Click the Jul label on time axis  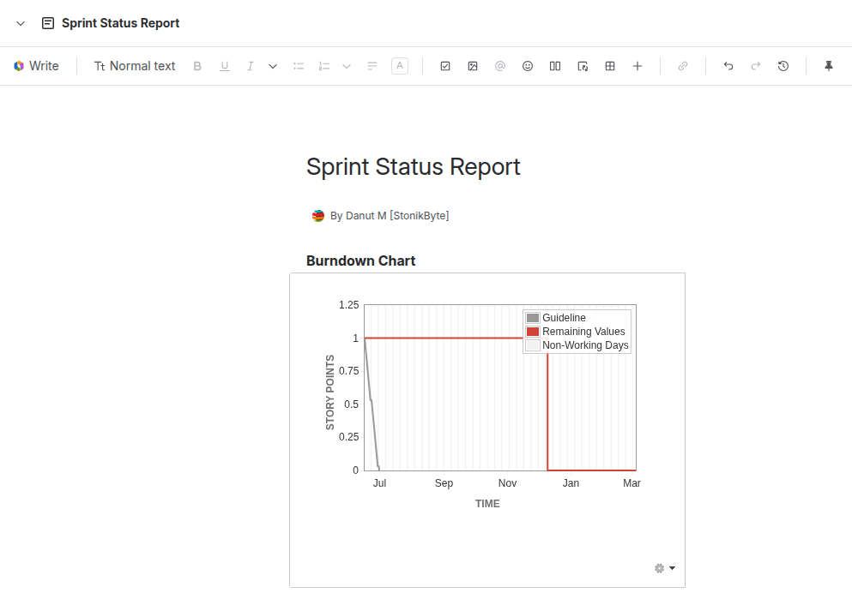379,483
